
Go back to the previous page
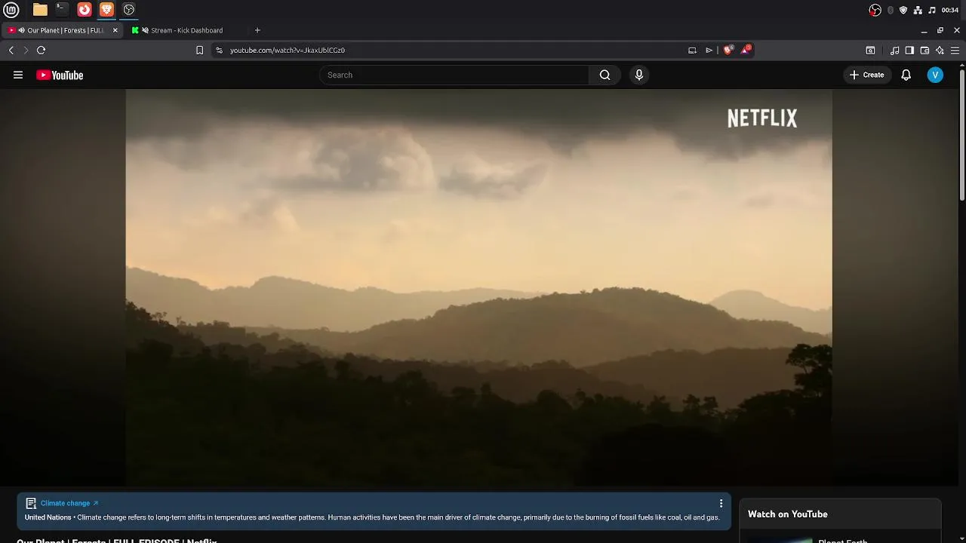coord(11,50)
